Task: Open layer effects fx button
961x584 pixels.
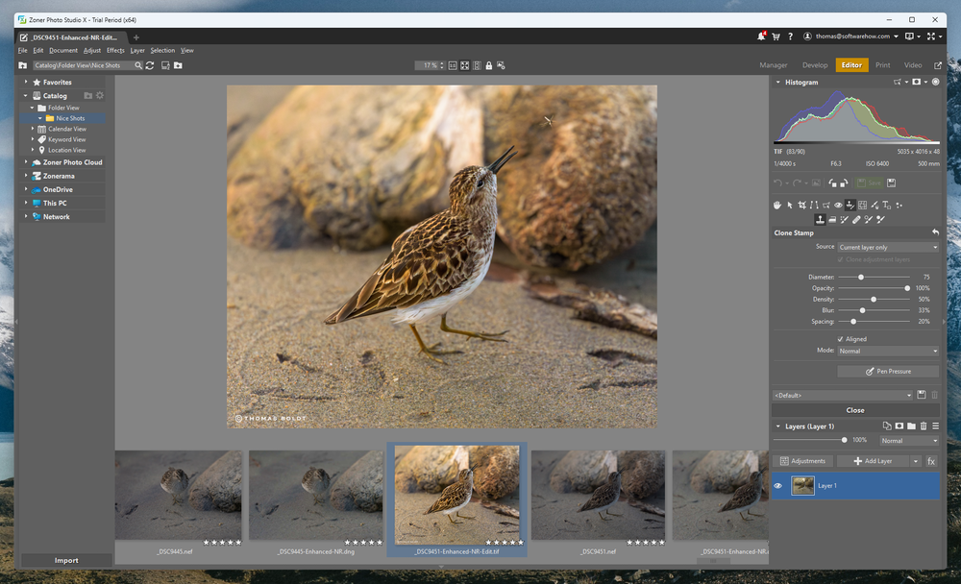Action: (x=931, y=461)
